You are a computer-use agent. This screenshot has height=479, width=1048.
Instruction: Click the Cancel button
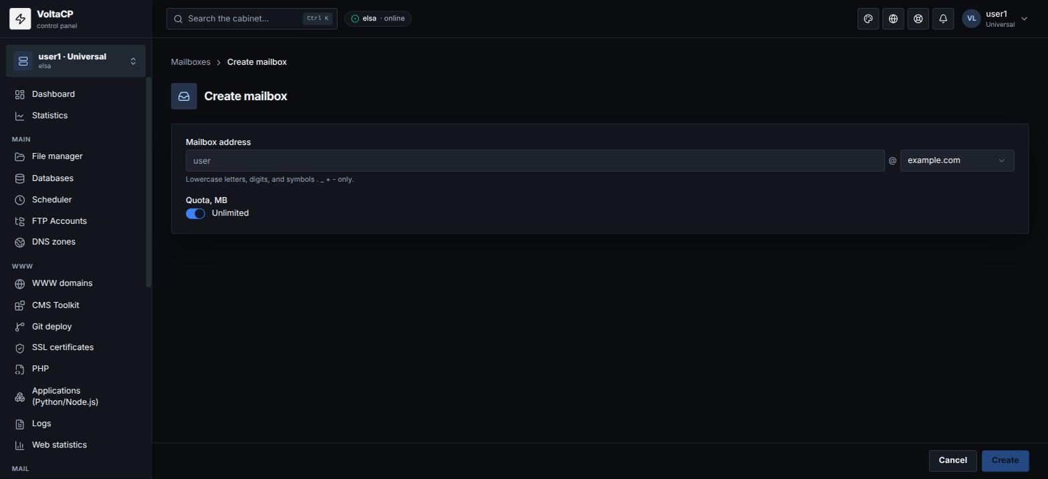pos(953,460)
